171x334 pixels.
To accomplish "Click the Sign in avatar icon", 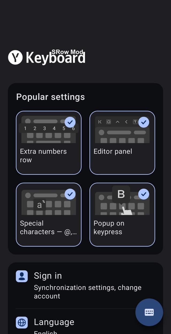I will pyautogui.click(x=22, y=276).
